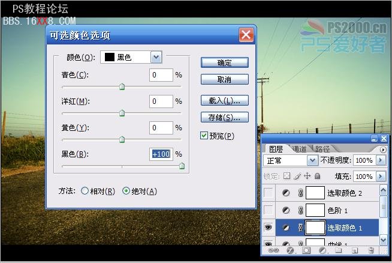
Task: Open new adjustment layer icon menu
Action: tap(322, 250)
